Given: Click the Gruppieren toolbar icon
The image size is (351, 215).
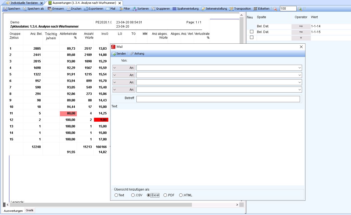Looking at the screenshot, I should point(153,9).
